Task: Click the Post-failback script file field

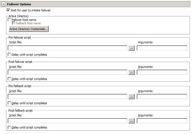Action: pos(67,121)
